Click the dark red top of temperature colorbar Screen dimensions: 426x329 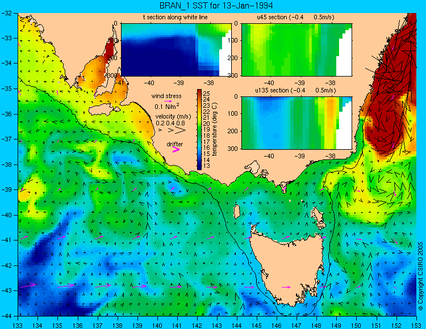pos(199,91)
